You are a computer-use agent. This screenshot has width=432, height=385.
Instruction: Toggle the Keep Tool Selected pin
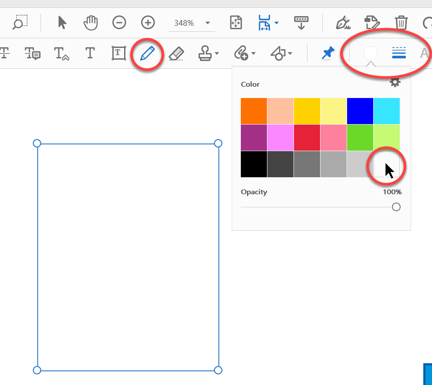[328, 53]
